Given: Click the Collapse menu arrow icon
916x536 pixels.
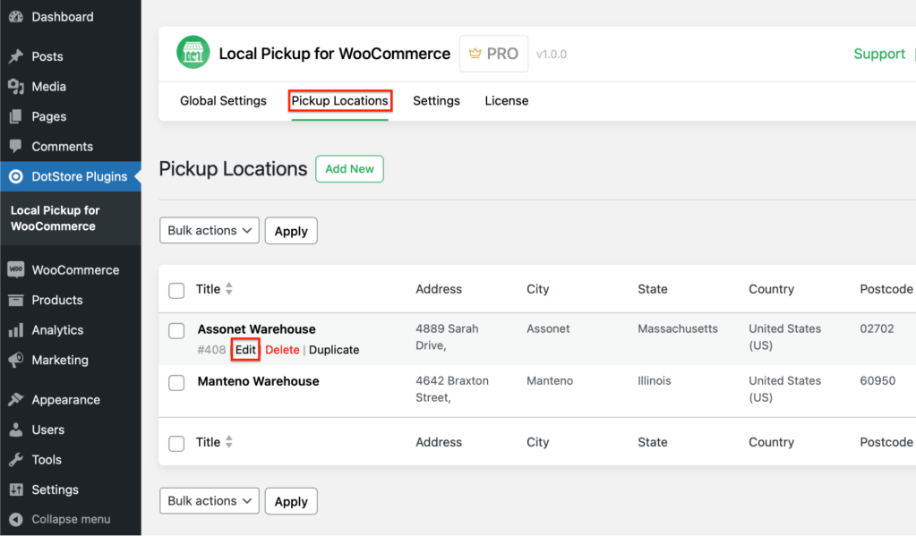Looking at the screenshot, I should [x=16, y=519].
